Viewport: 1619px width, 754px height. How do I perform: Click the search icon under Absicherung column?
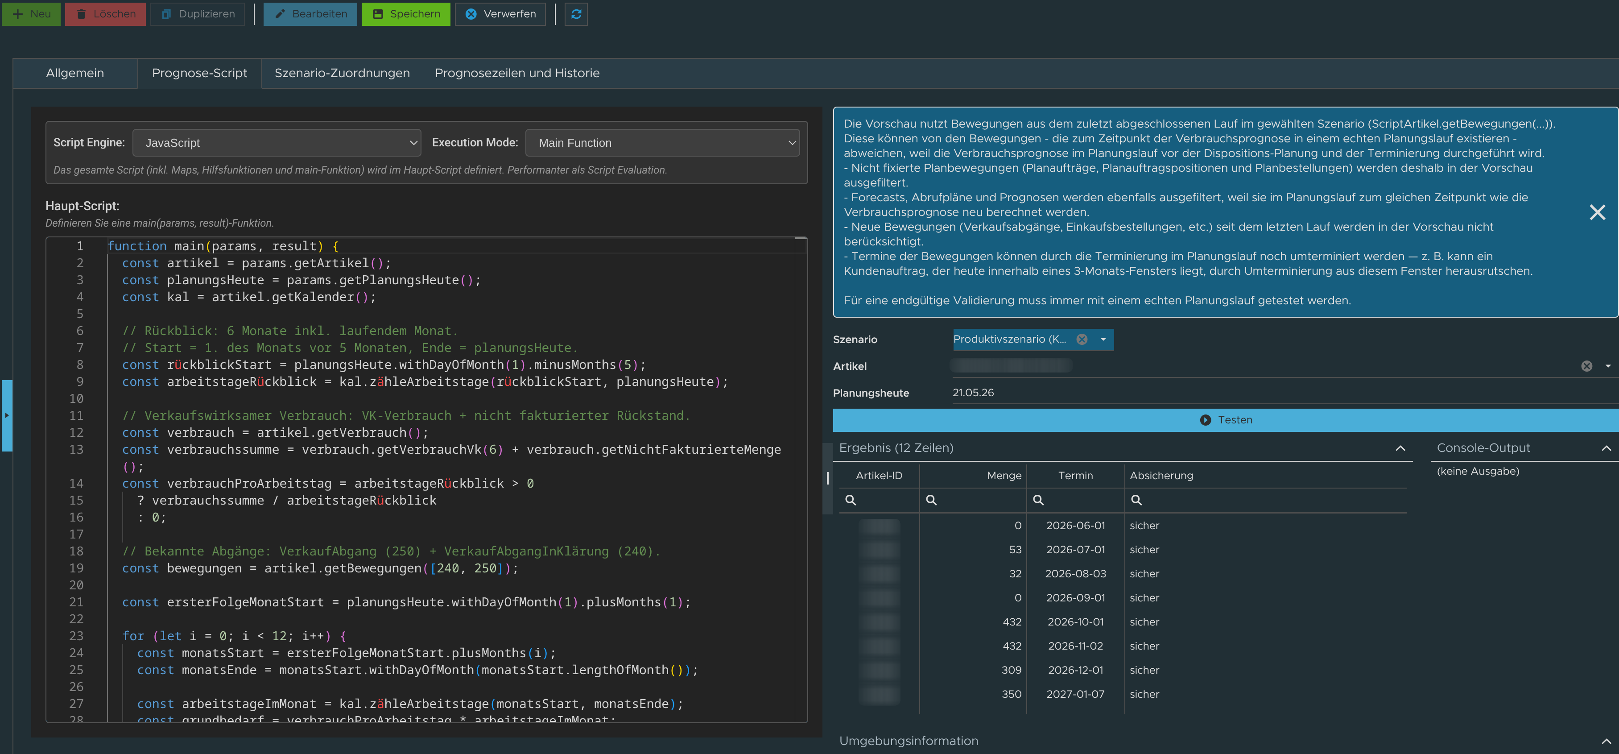click(x=1136, y=500)
